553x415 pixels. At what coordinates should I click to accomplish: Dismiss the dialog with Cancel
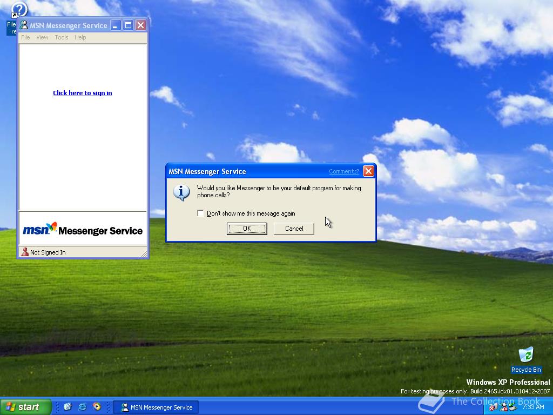point(294,229)
